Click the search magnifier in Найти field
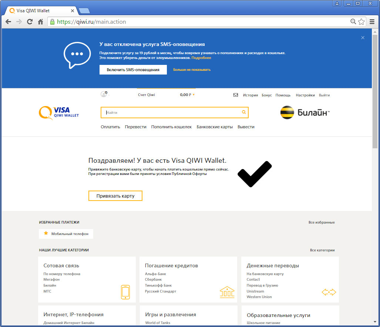The height and width of the screenshot is (327, 380). [244, 112]
